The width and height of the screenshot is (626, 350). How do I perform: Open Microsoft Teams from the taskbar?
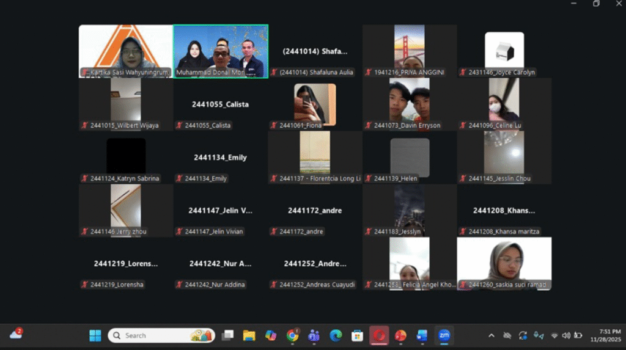[314, 335]
